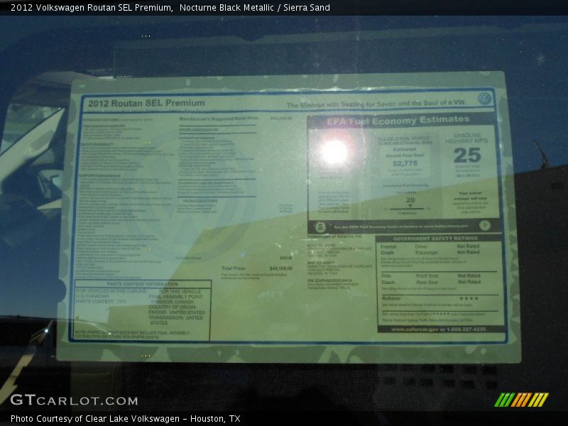
Task: Click 'Manufacturer's Suggested Retail Price' label
Action: pos(219,119)
